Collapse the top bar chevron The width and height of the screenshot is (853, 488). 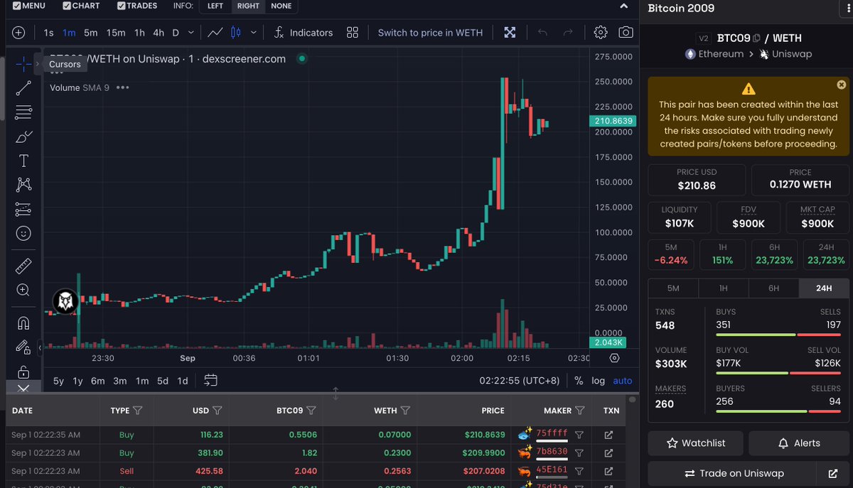pos(624,6)
